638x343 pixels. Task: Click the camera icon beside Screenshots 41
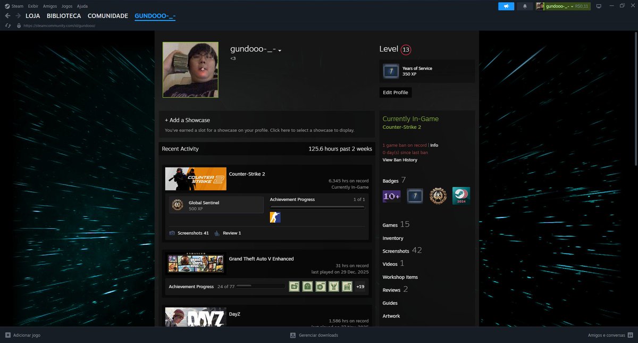[x=172, y=233]
